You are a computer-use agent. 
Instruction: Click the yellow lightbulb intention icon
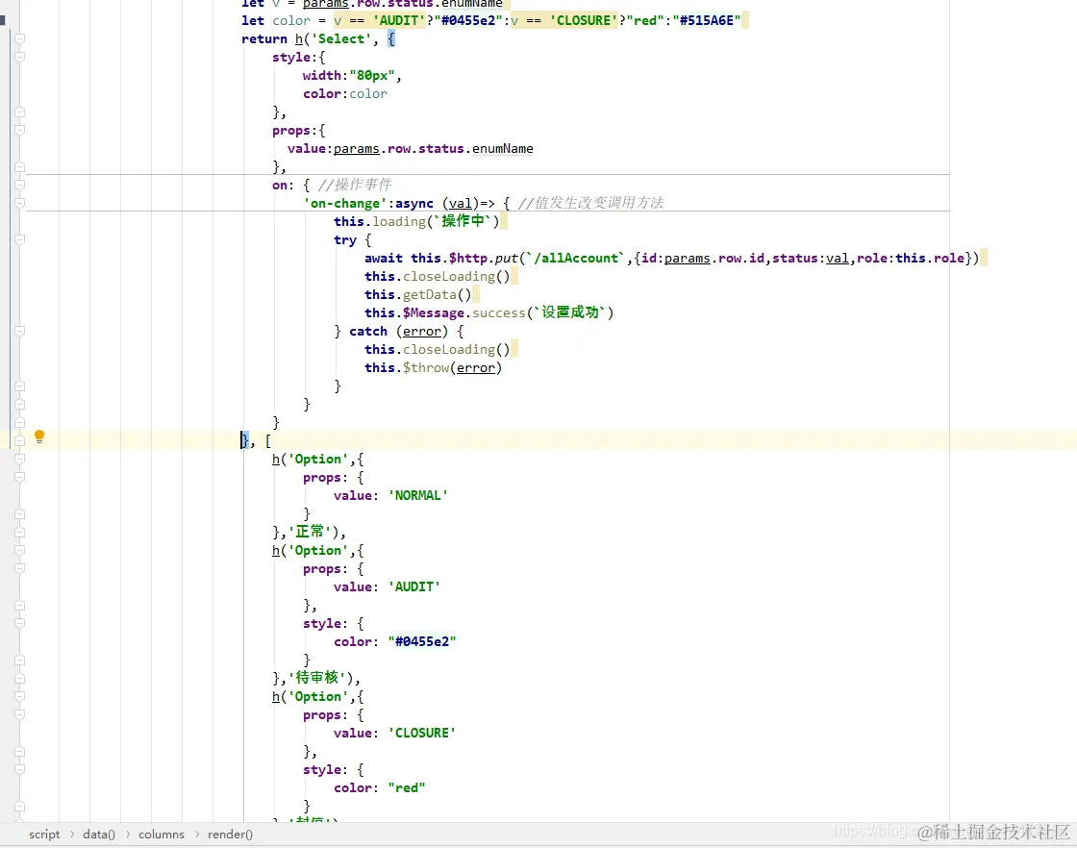click(39, 436)
